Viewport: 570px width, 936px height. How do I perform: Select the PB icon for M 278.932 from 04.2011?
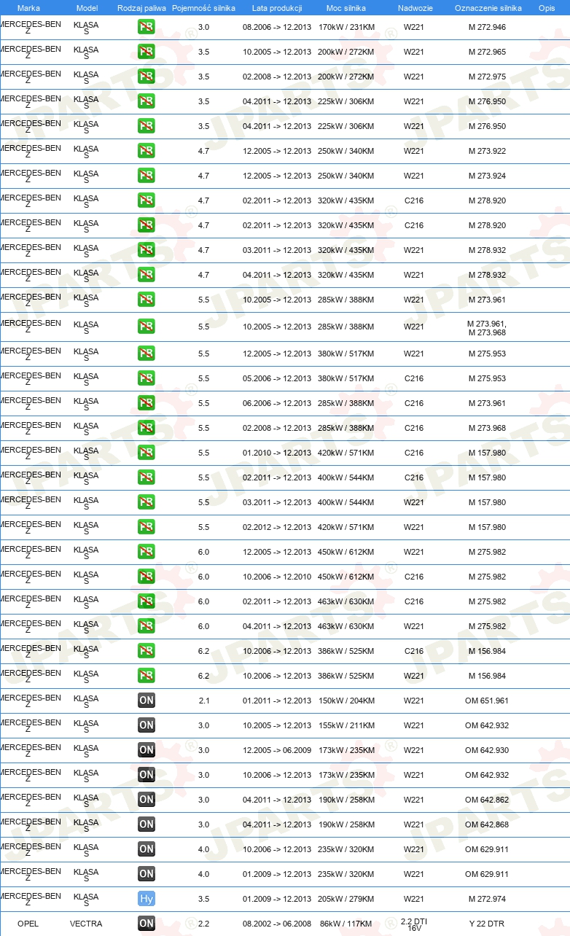pos(147,275)
